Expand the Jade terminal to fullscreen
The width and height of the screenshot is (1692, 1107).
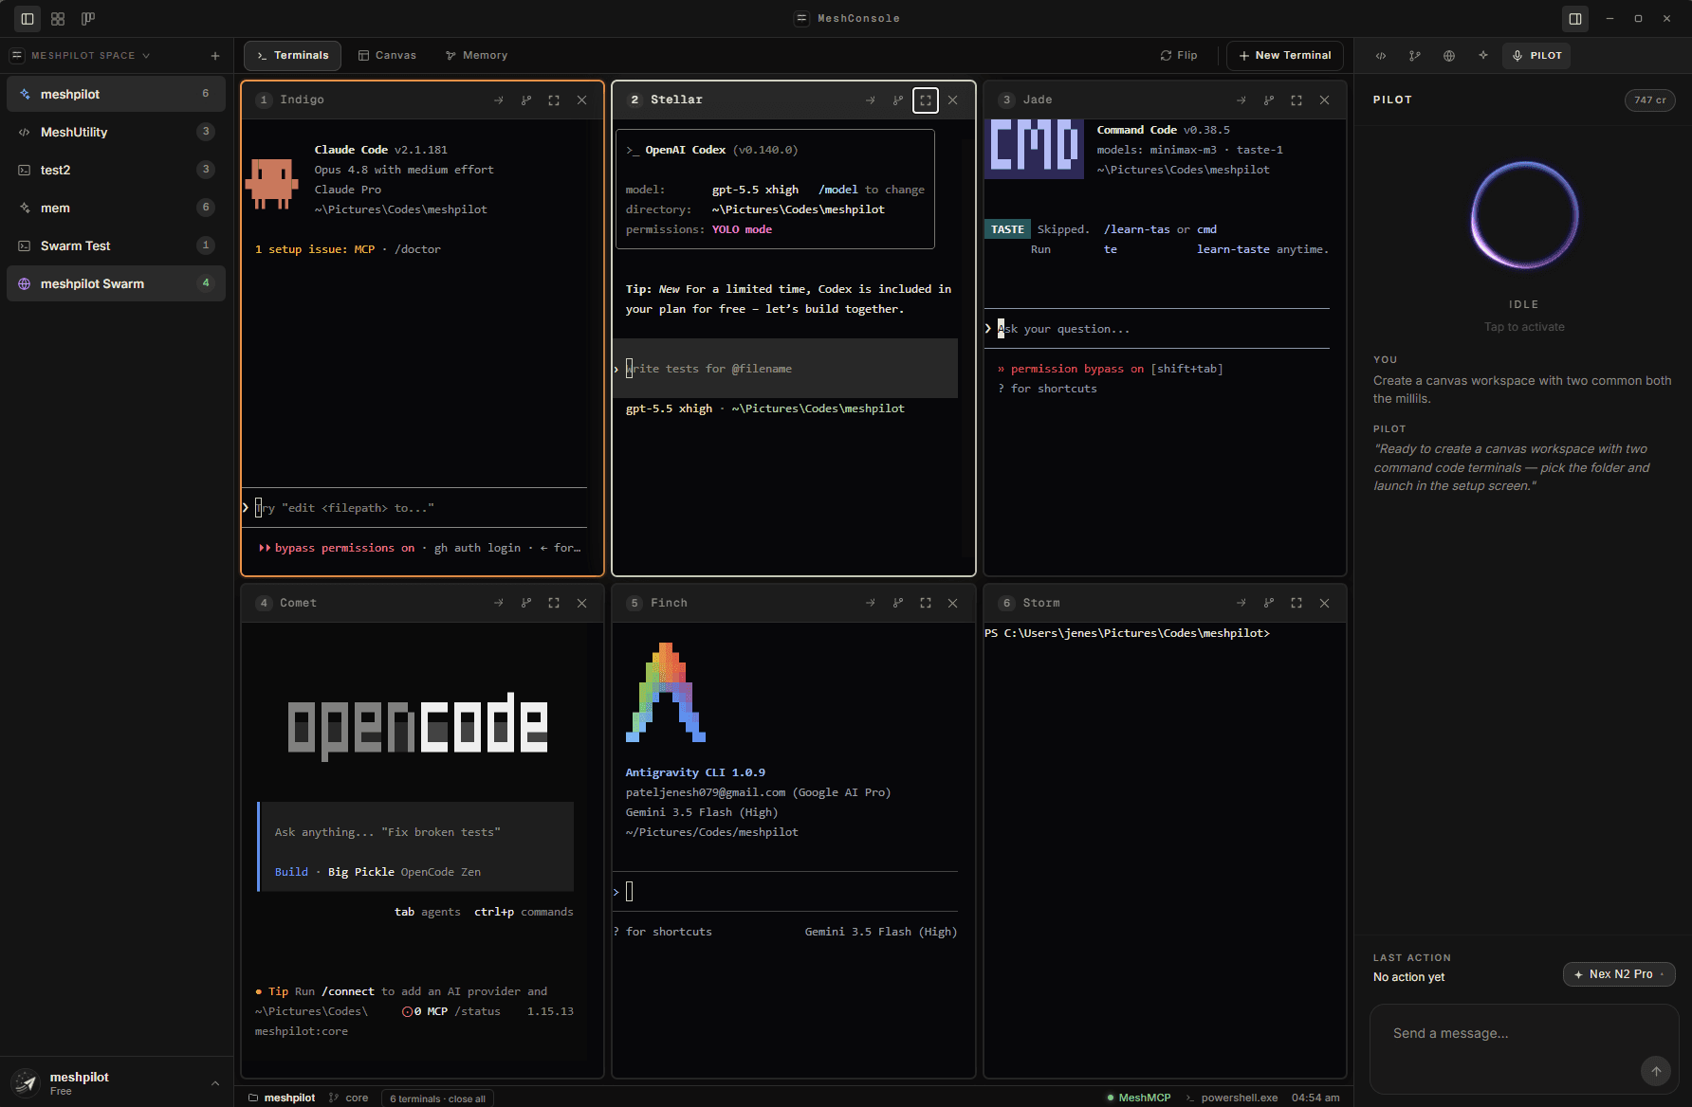click(x=1297, y=100)
